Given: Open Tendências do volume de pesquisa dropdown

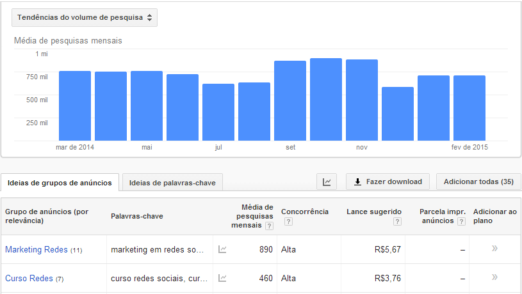Looking at the screenshot, I should click(x=85, y=18).
